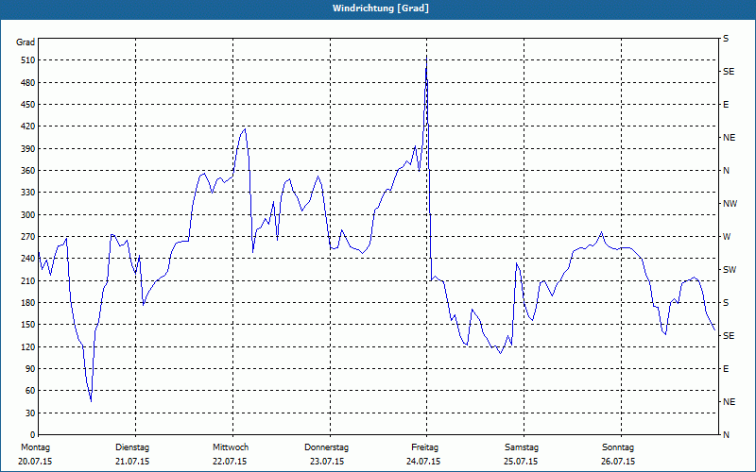
Task: Click the '270' y-axis value
Action: (x=28, y=237)
